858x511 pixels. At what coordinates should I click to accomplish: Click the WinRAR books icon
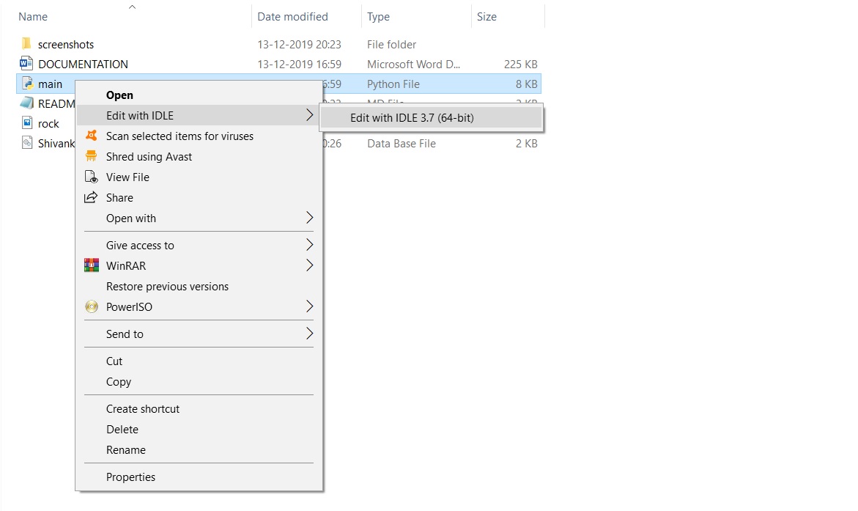(92, 265)
